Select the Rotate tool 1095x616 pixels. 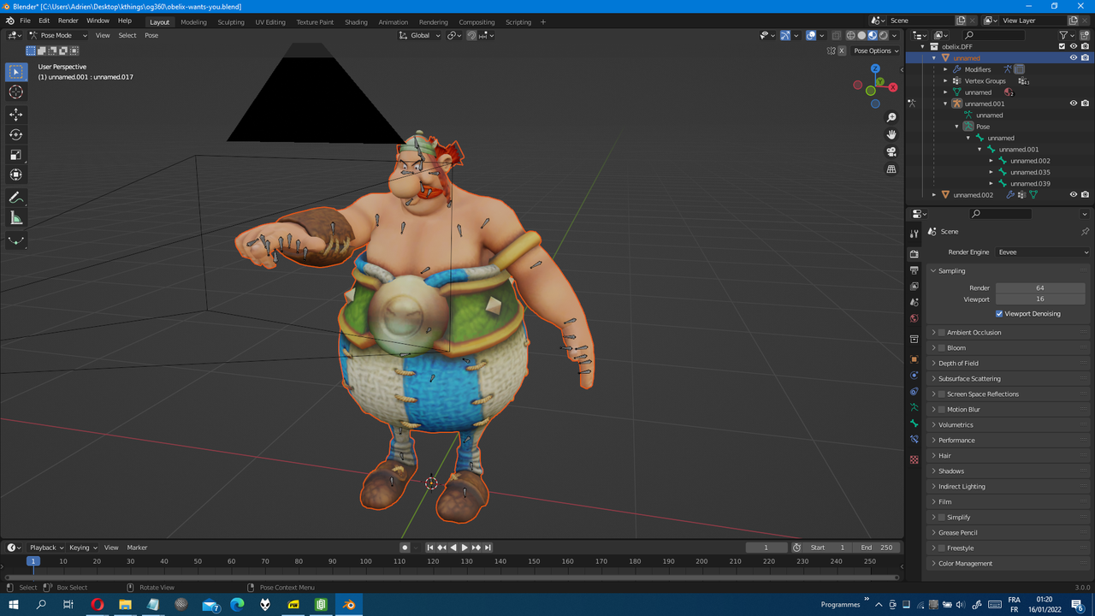point(16,134)
